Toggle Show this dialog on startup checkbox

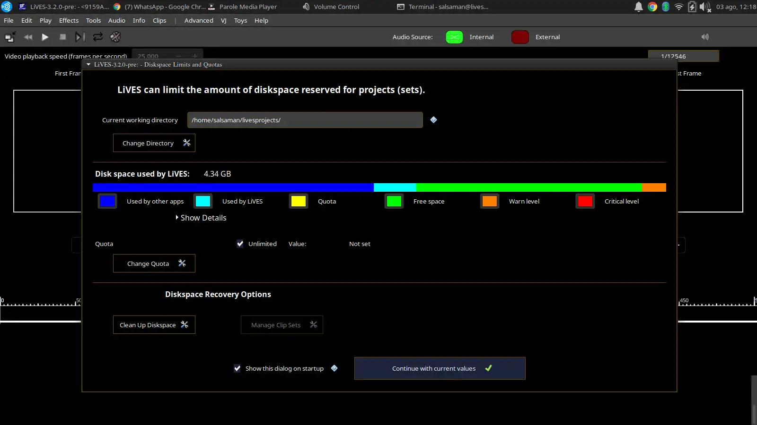point(237,368)
